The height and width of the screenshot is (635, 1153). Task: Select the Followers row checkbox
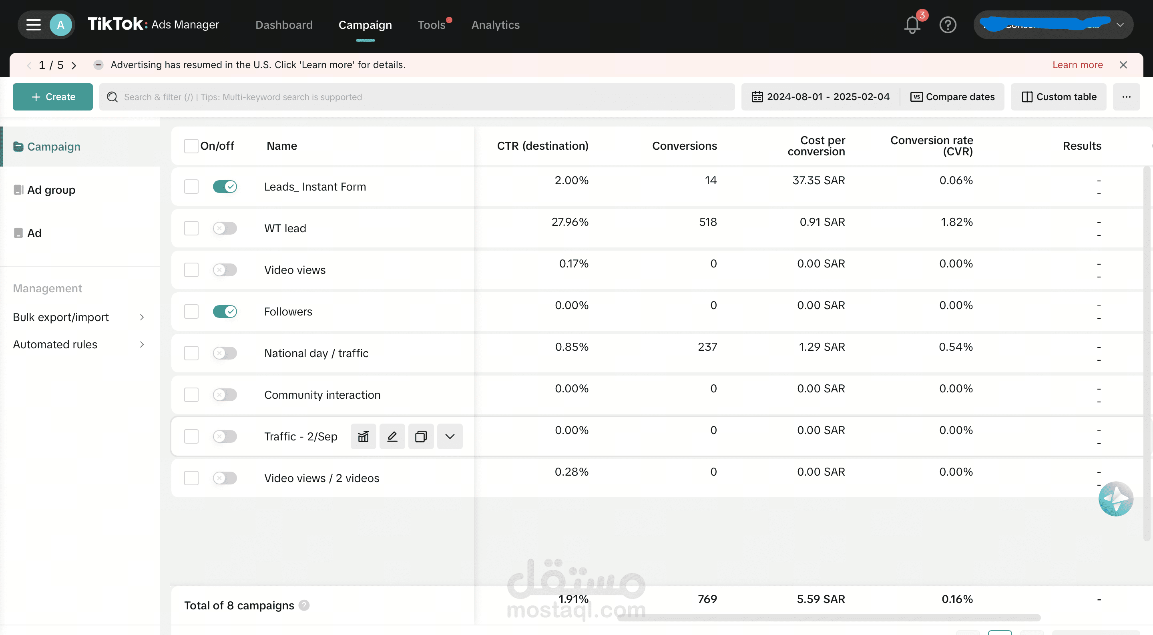click(x=191, y=311)
